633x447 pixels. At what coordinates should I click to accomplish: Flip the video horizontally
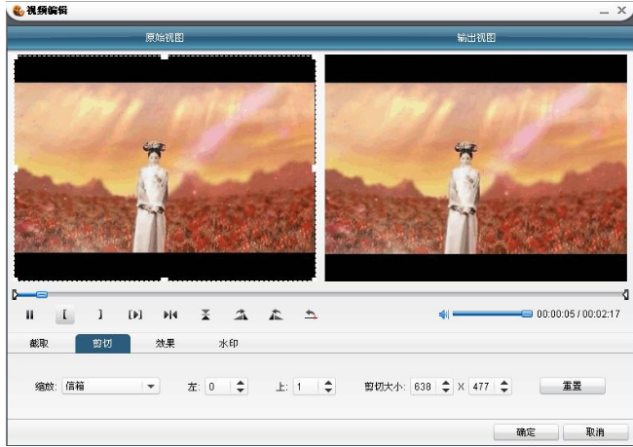[x=170, y=315]
